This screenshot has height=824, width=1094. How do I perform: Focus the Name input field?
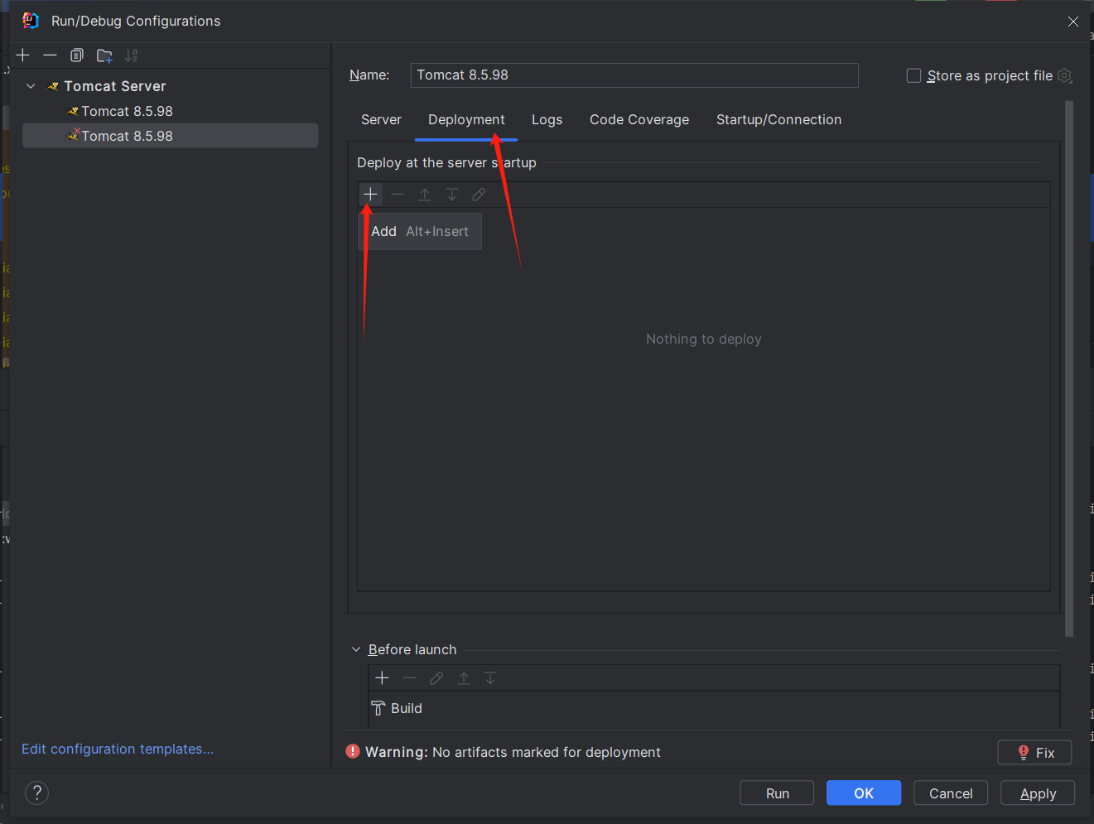click(634, 75)
